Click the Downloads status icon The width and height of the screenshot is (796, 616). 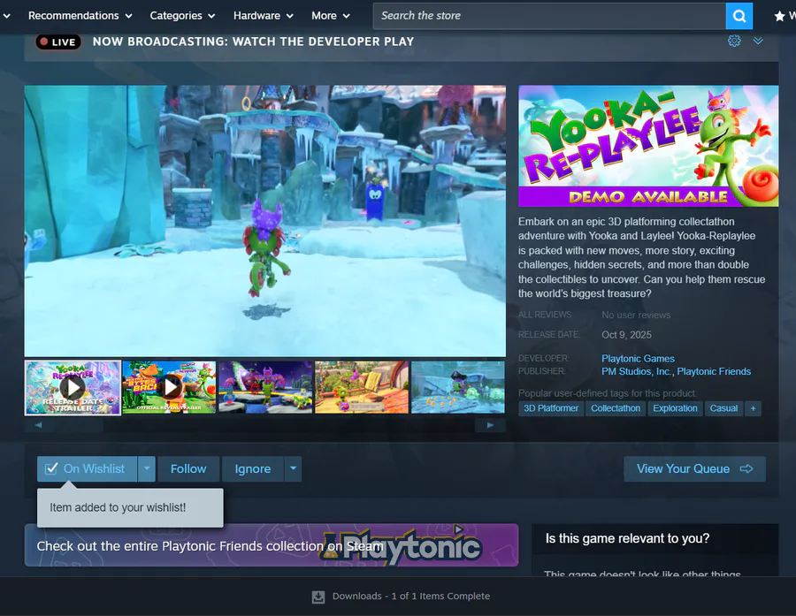[x=318, y=597]
